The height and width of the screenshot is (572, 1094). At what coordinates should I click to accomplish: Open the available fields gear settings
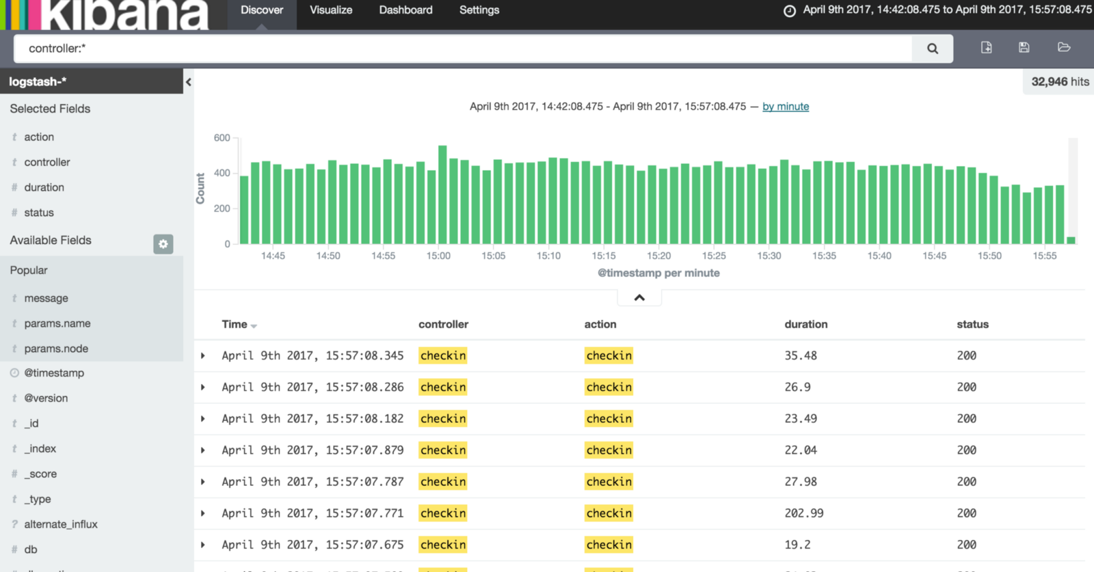coord(163,244)
